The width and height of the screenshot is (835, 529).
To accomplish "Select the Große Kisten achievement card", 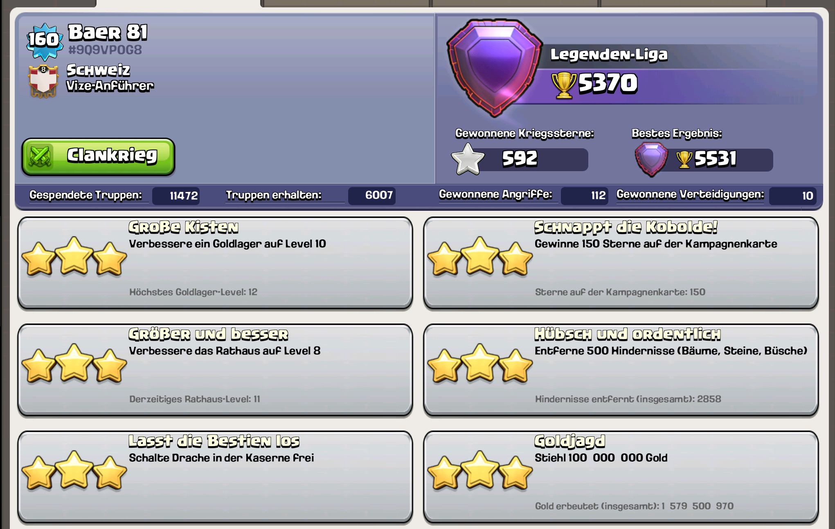I will [x=215, y=263].
